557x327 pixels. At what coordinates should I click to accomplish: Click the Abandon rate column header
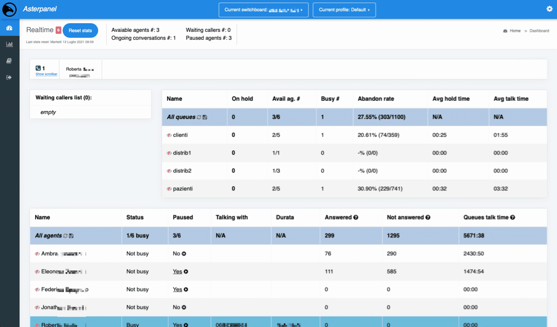pyautogui.click(x=376, y=99)
